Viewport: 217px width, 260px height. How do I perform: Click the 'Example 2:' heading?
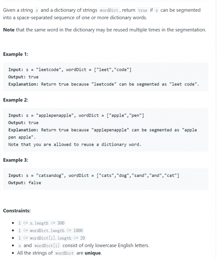pos(16,100)
